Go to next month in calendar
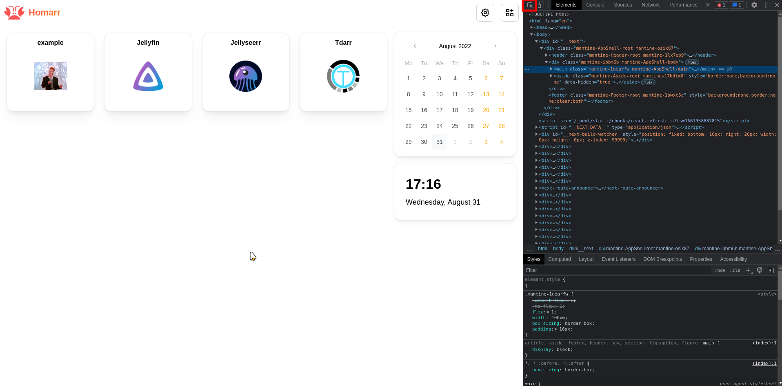The width and height of the screenshot is (782, 386). (x=495, y=46)
